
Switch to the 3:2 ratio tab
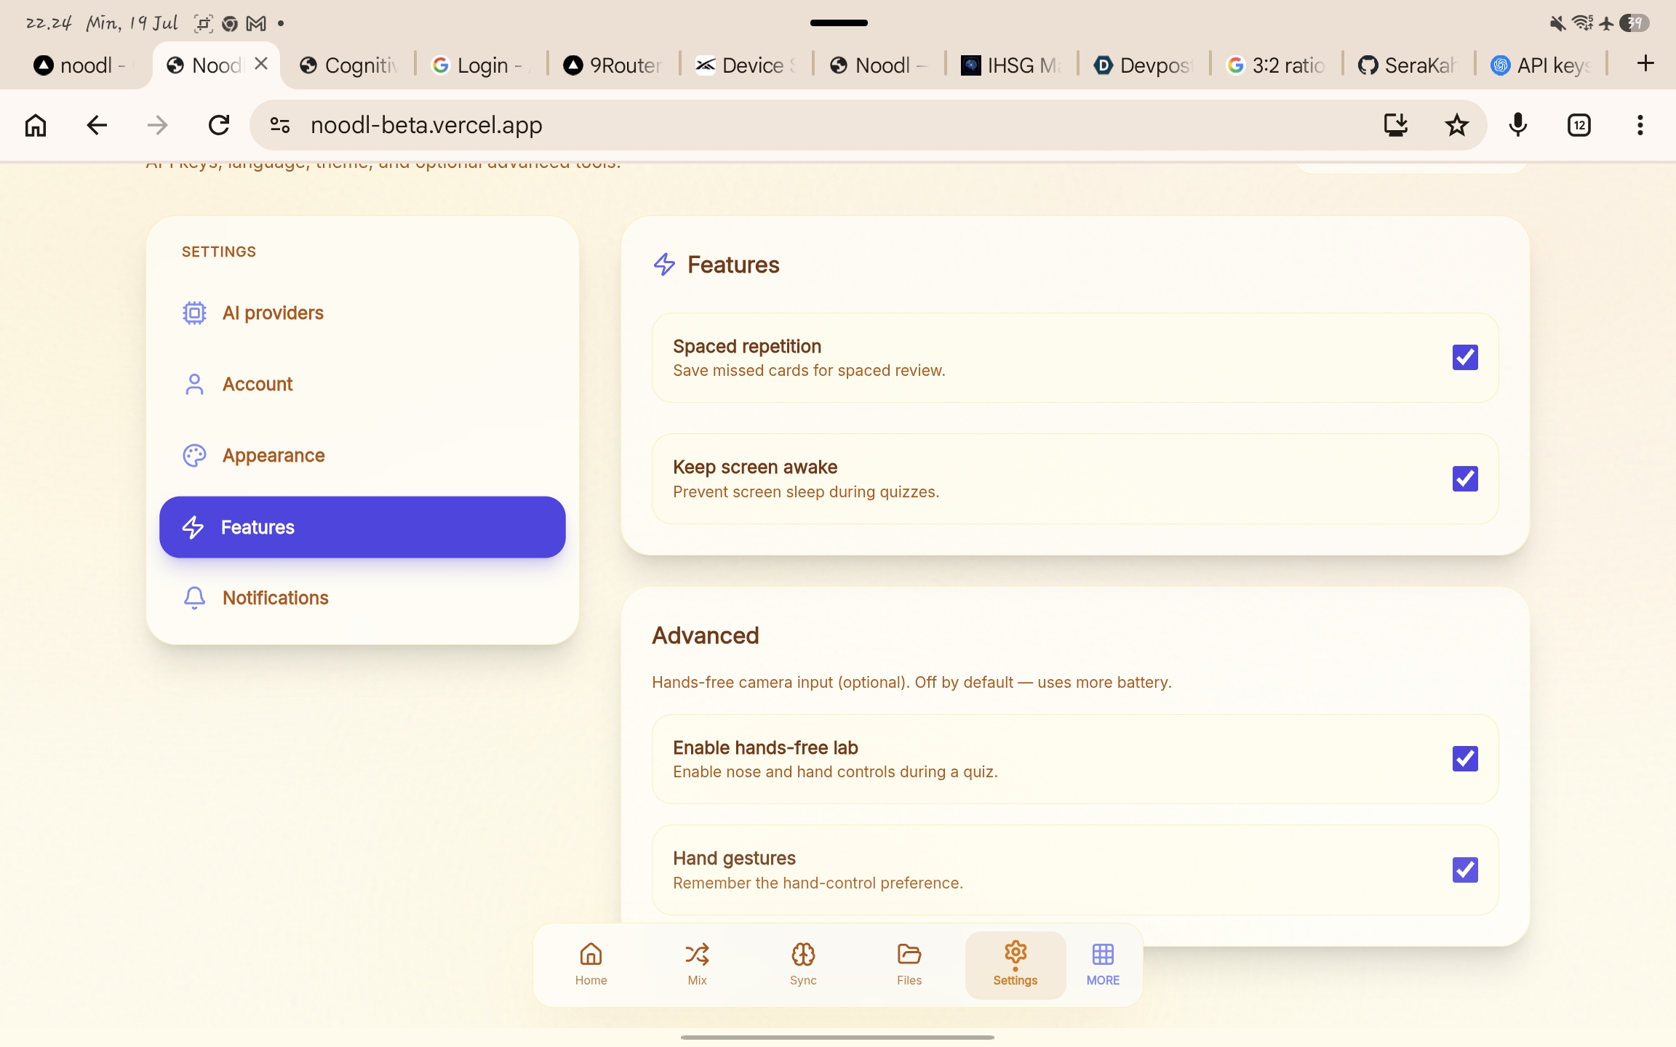click(x=1276, y=65)
